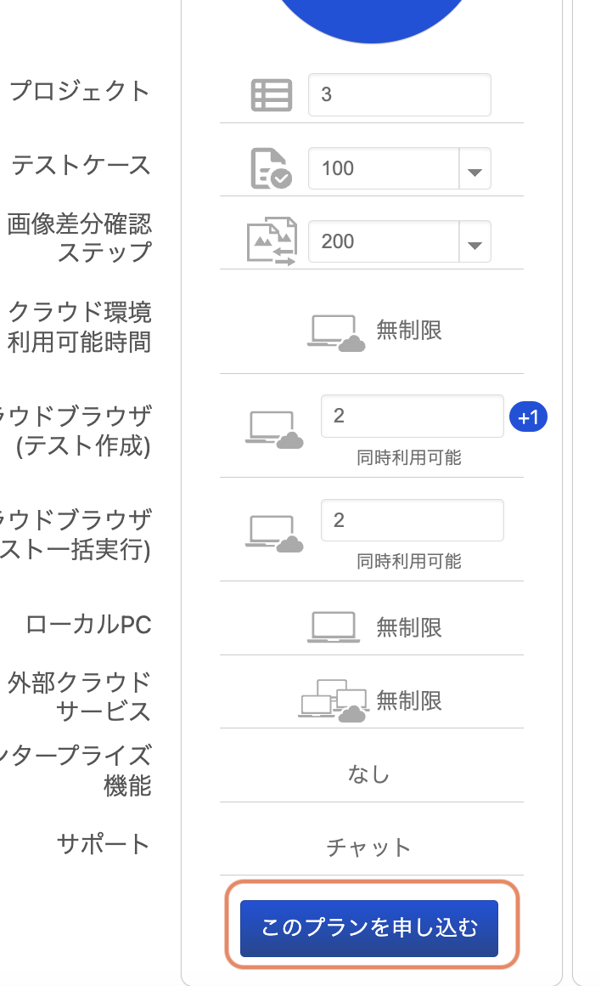Click the エンタープライズ機能 row label
The width and height of the screenshot is (601, 986).
76,770
